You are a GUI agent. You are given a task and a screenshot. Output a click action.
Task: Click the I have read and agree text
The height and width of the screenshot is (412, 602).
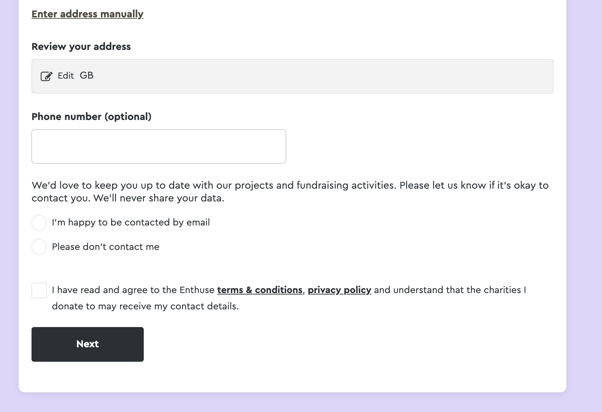[x=133, y=290]
